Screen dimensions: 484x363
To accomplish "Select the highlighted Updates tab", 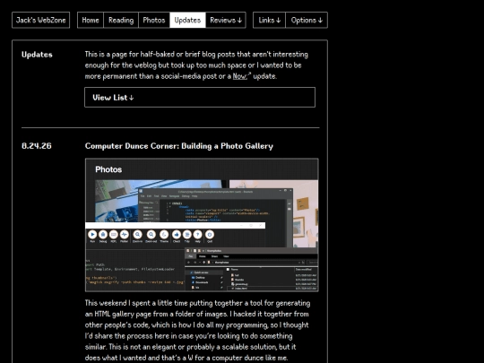I will tap(187, 20).
